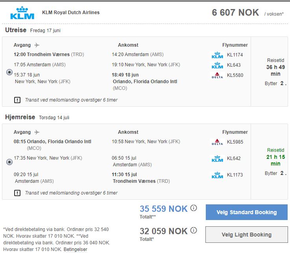Click the KLM logo beside KL642
Viewport: 290px width, 253px height.
pyautogui.click(x=217, y=158)
